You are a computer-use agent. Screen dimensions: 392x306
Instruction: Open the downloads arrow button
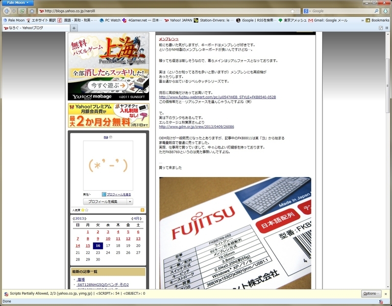click(385, 11)
